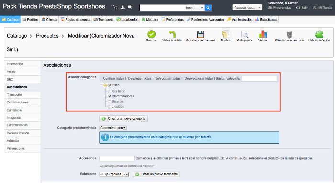Click the Duplicar icon
335x186 pixels.
226,34
